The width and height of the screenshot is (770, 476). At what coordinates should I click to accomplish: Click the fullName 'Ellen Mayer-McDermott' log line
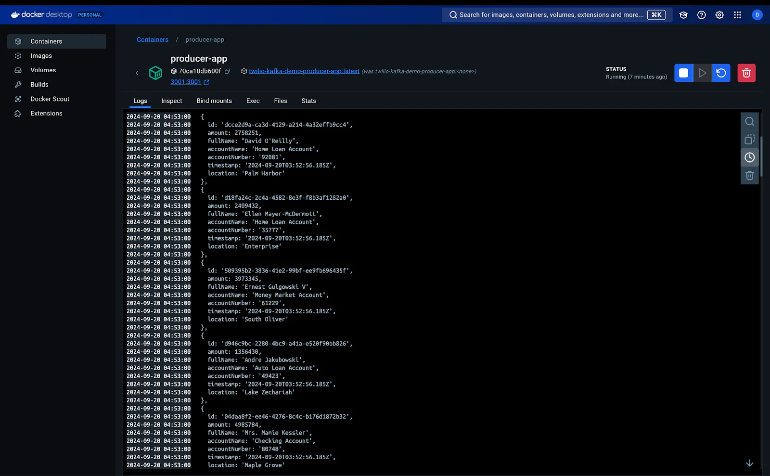pos(265,214)
